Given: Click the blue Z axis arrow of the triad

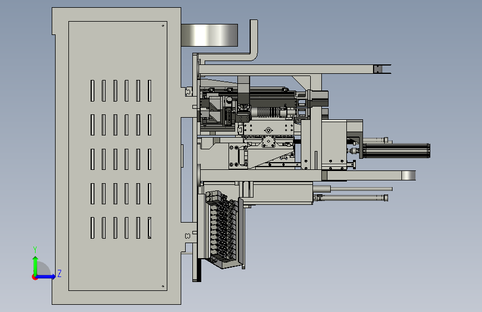Looking at the screenshot, I should pos(46,276).
